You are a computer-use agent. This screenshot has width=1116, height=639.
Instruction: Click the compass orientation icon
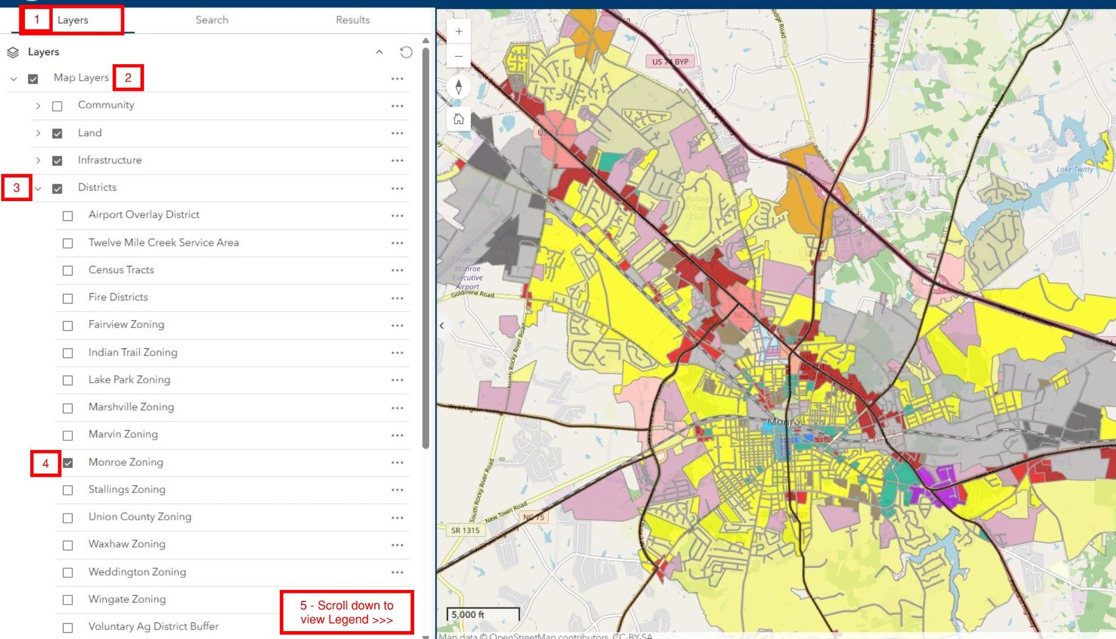[x=458, y=87]
